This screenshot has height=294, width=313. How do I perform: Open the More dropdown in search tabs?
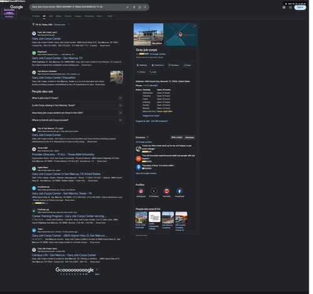tap(100, 16)
